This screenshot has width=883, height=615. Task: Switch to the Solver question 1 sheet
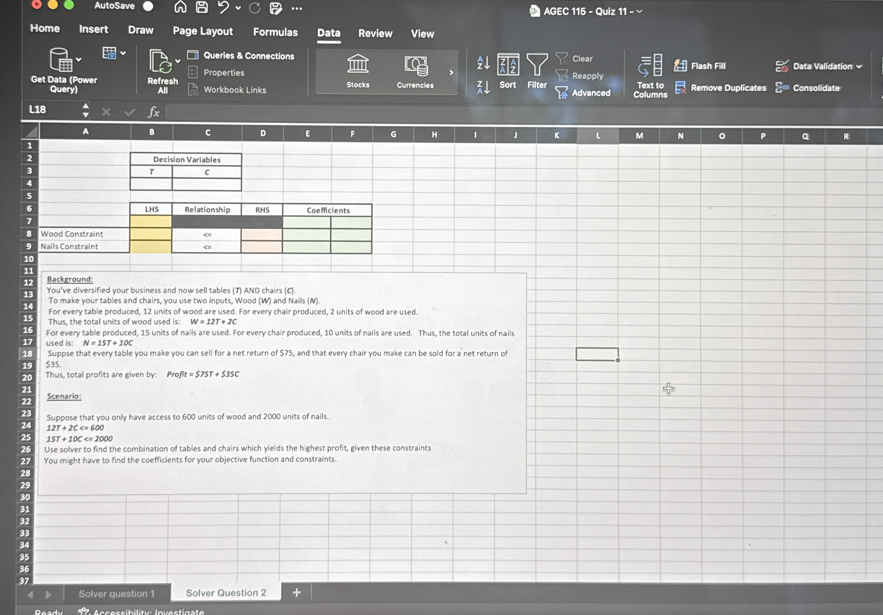click(x=117, y=593)
